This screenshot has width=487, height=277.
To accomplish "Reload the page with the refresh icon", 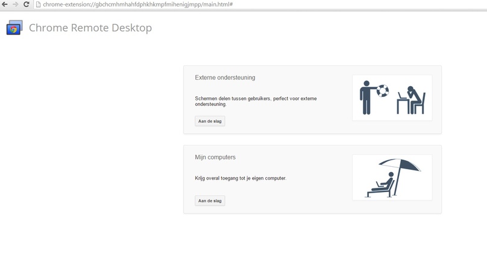I will (27, 4).
